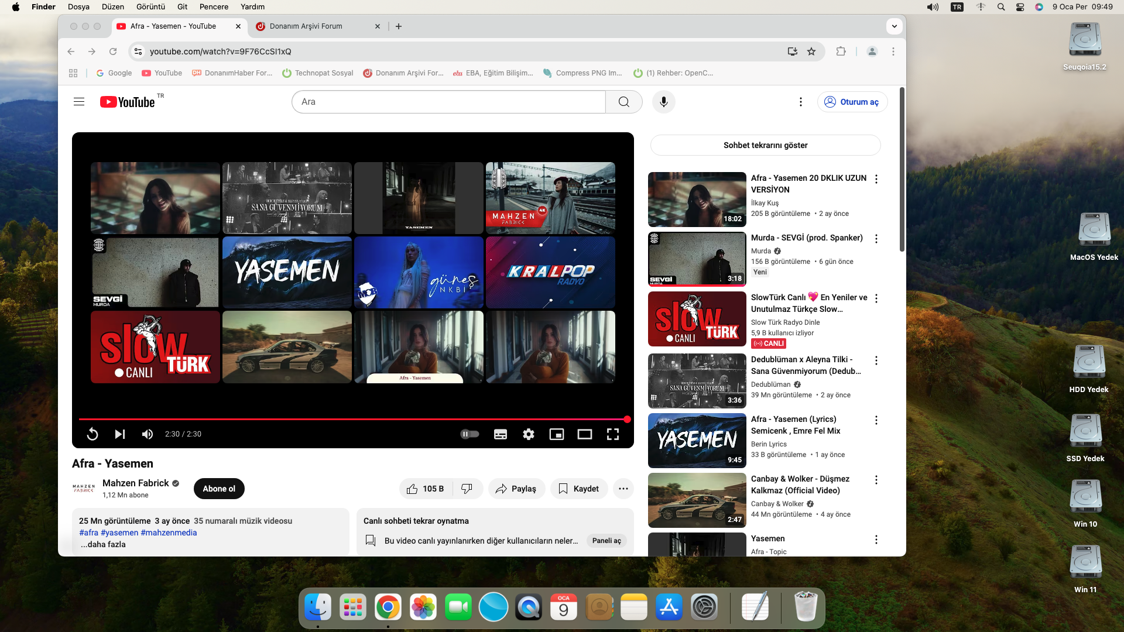Viewport: 1124px width, 632px height.
Task: Open the #afra hashtag link
Action: pyautogui.click(x=88, y=533)
